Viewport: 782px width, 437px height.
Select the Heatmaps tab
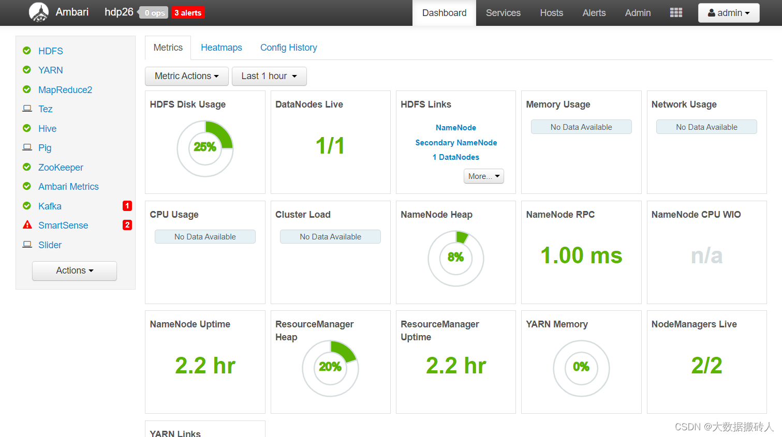coord(222,48)
